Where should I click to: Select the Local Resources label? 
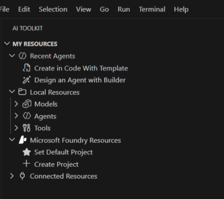(55, 92)
